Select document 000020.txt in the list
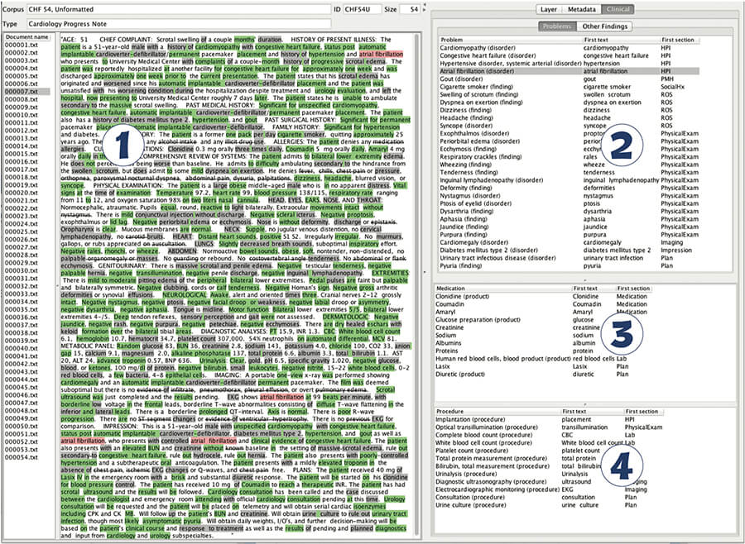745x544 pixels. 27,193
